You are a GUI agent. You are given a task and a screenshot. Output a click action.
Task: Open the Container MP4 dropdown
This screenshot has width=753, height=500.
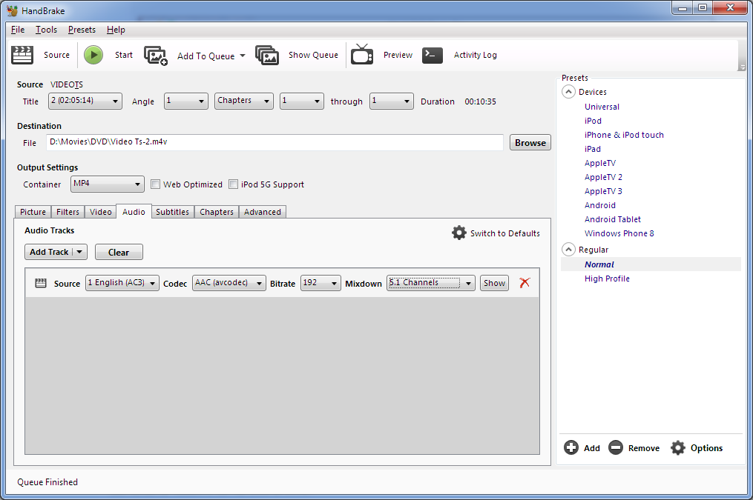[x=108, y=184]
